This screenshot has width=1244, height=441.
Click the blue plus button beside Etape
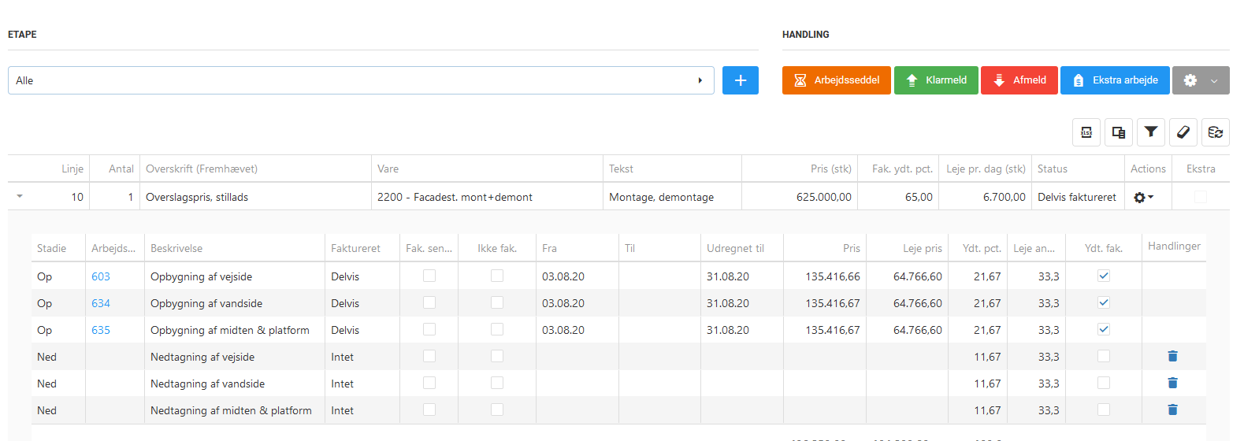[740, 80]
